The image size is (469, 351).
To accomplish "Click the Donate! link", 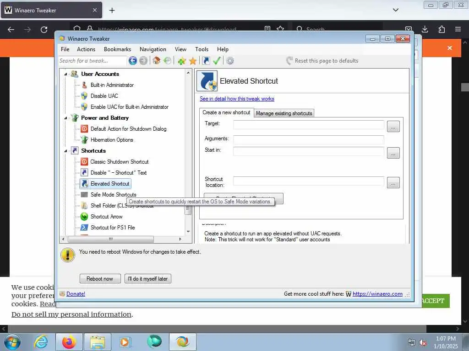I will point(76,294).
